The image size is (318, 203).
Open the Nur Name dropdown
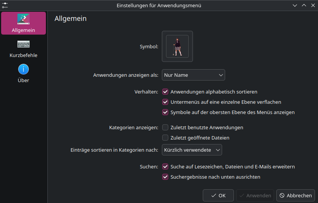193,75
